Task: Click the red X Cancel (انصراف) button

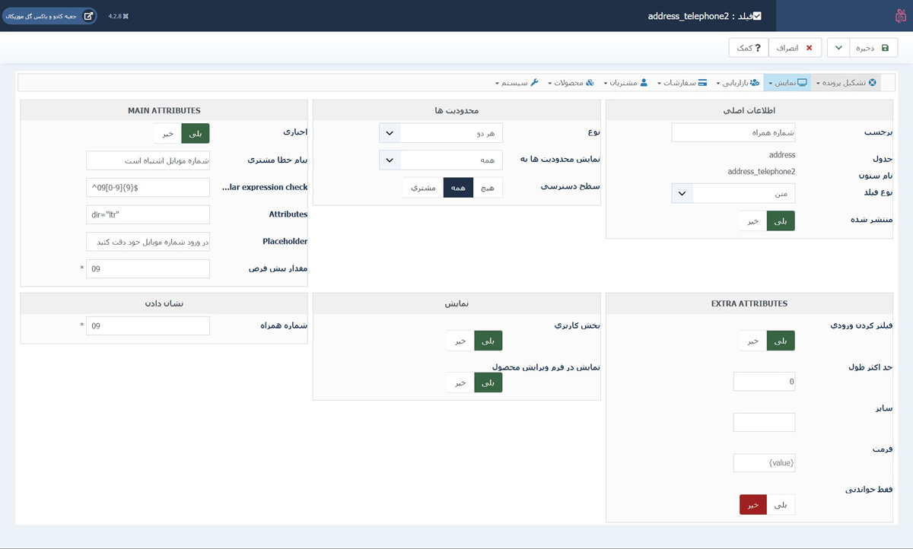Action: pos(795,48)
